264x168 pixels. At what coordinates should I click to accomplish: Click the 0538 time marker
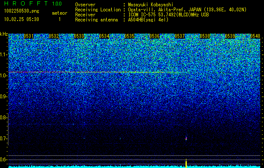click(x=205, y=36)
